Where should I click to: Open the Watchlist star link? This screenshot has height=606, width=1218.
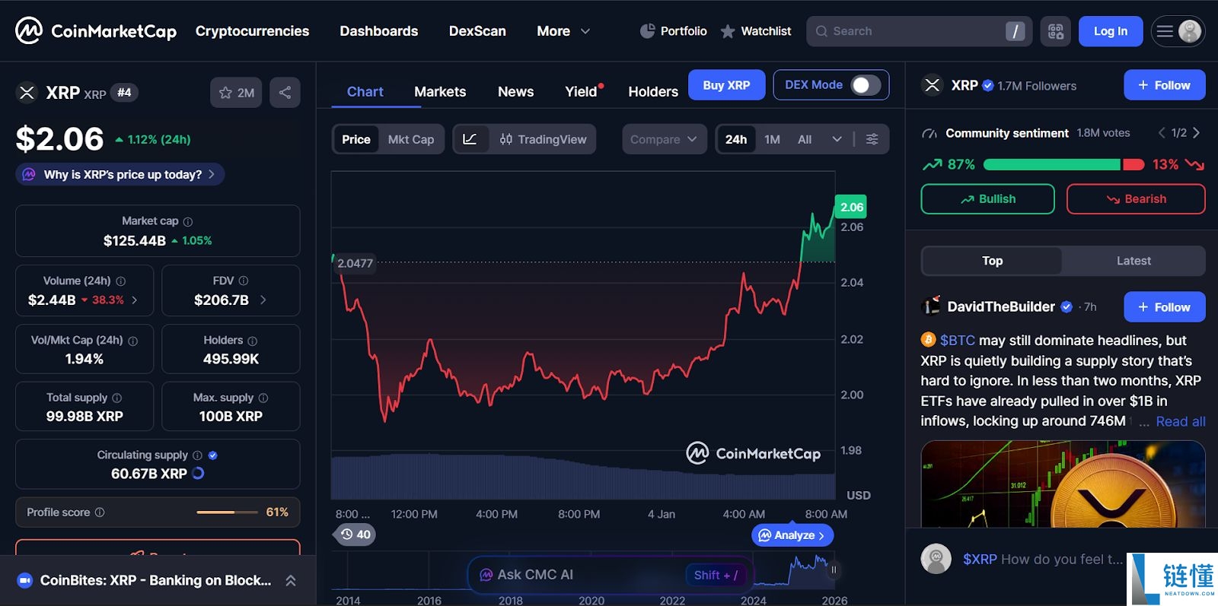pyautogui.click(x=756, y=31)
